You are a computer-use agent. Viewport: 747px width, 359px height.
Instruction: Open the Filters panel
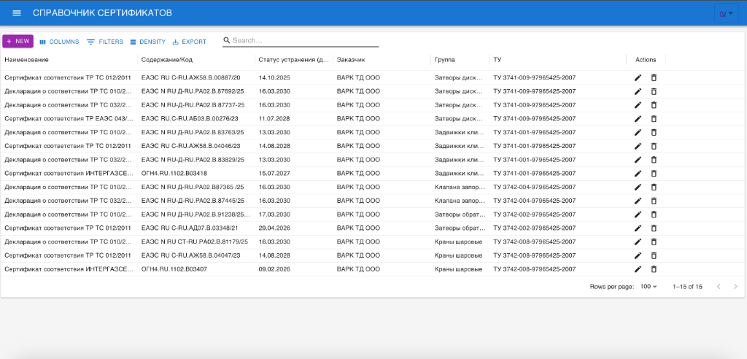pyautogui.click(x=105, y=42)
